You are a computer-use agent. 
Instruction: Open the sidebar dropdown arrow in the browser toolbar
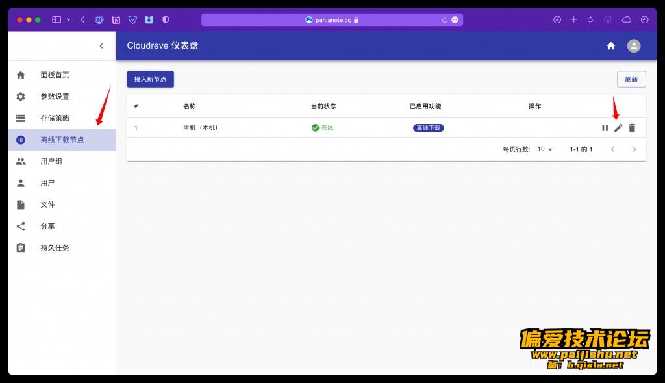(69, 19)
